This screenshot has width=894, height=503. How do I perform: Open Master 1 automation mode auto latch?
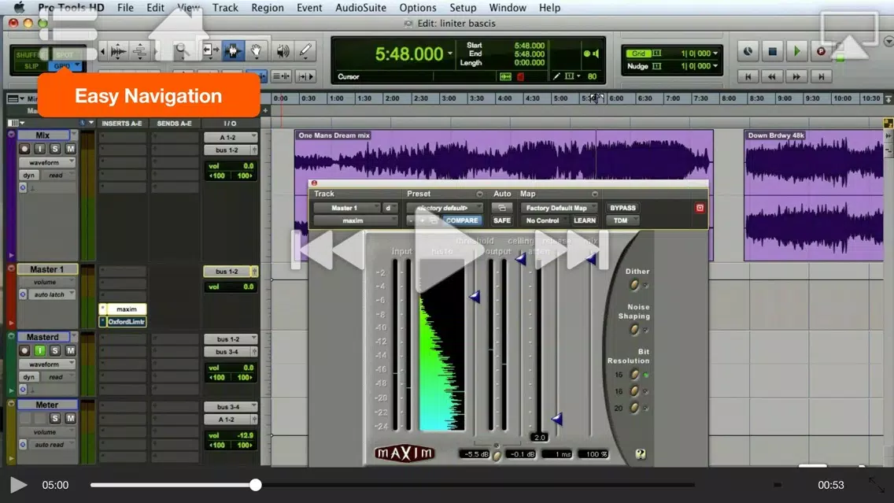(x=52, y=295)
